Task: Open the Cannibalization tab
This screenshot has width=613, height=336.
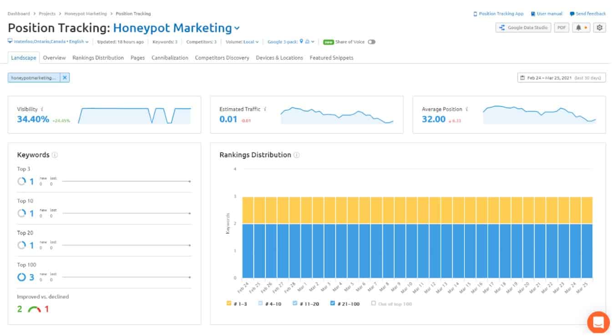Action: [x=170, y=58]
